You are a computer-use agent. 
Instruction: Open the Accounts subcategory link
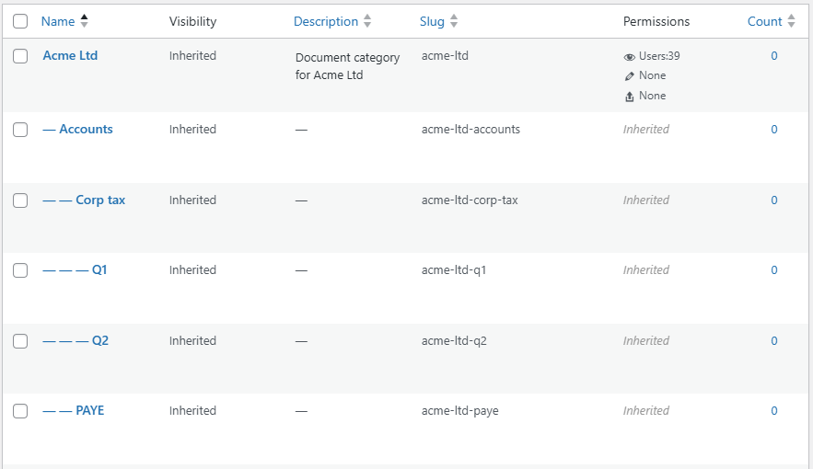coord(86,129)
